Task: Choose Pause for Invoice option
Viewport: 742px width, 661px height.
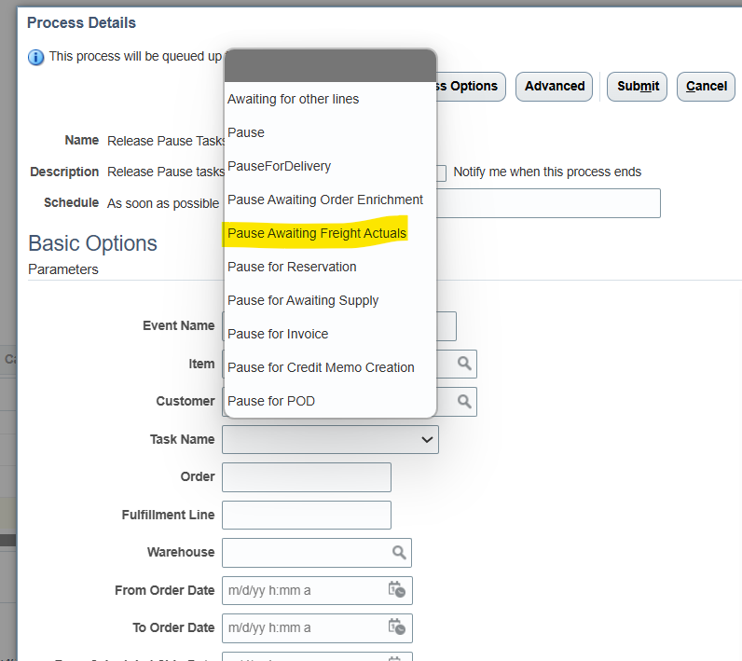Action: coord(330,334)
